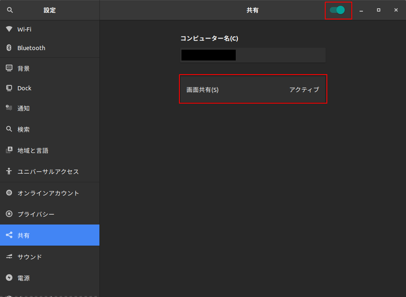Go to 背景 background settings

50,68
